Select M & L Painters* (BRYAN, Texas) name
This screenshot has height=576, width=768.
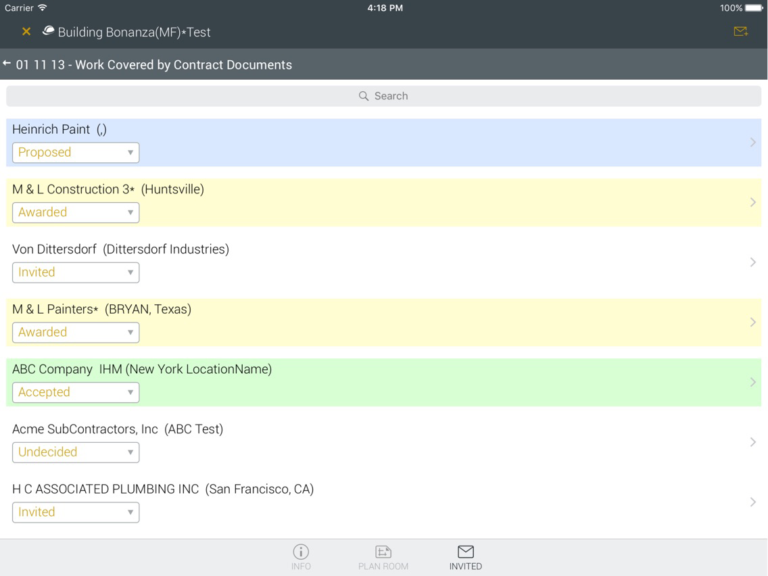(102, 310)
